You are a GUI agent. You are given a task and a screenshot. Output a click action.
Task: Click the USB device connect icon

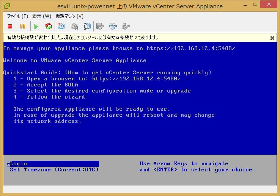click(x=126, y=27)
